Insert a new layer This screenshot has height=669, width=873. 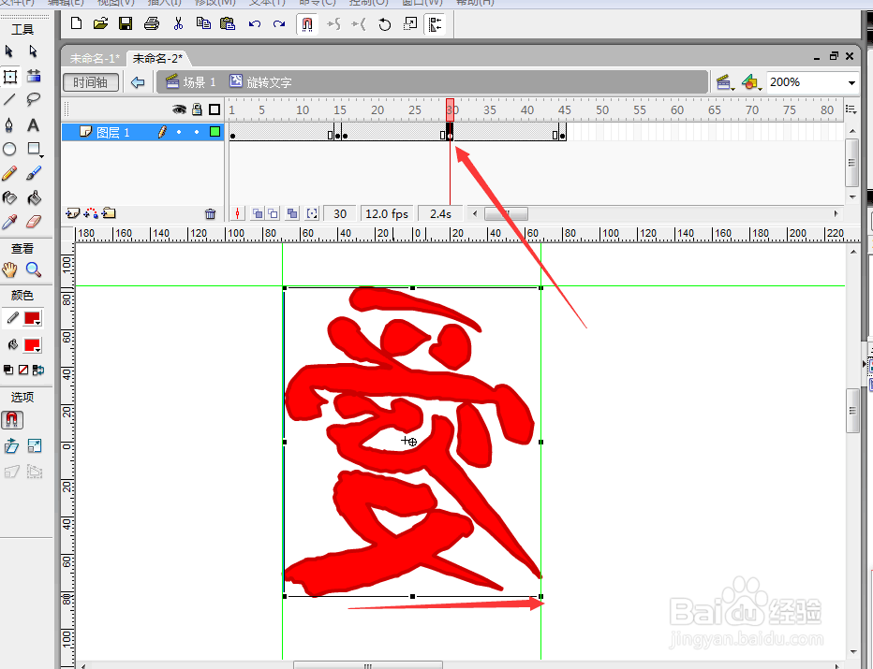point(72,213)
